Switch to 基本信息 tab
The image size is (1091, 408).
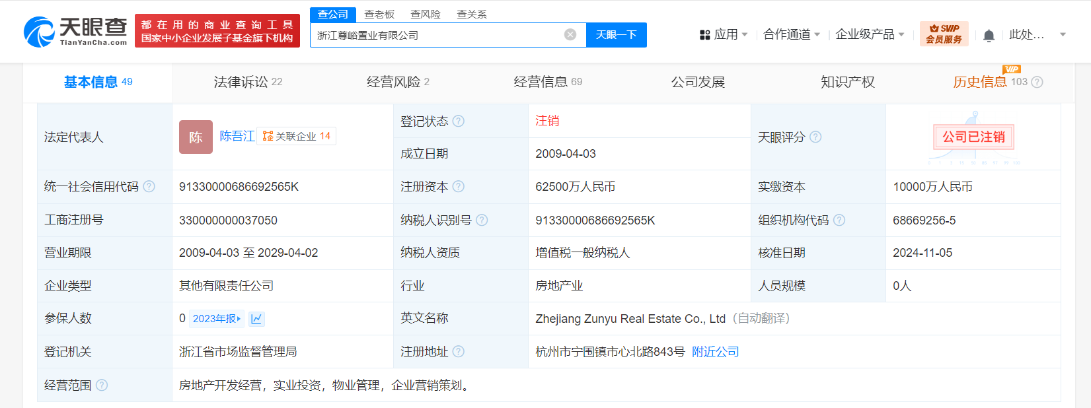98,82
